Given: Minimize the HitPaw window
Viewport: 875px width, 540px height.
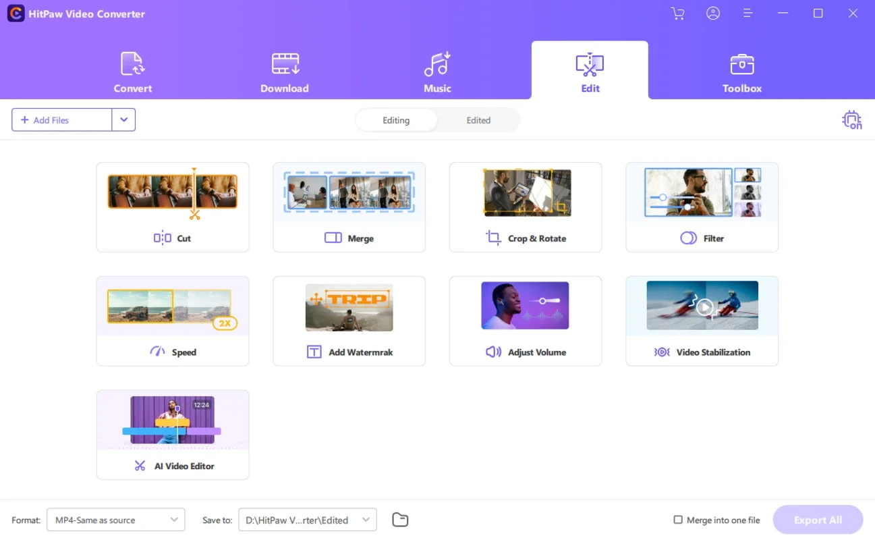Looking at the screenshot, I should (x=783, y=13).
